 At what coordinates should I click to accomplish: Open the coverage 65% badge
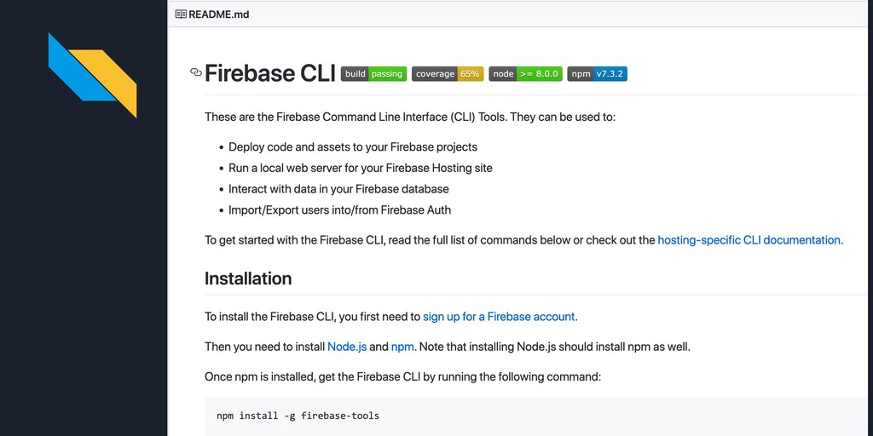(448, 74)
